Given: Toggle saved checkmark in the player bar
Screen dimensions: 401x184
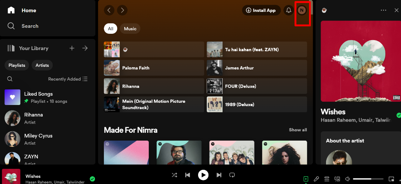Looking at the screenshot, I should pos(92,179).
